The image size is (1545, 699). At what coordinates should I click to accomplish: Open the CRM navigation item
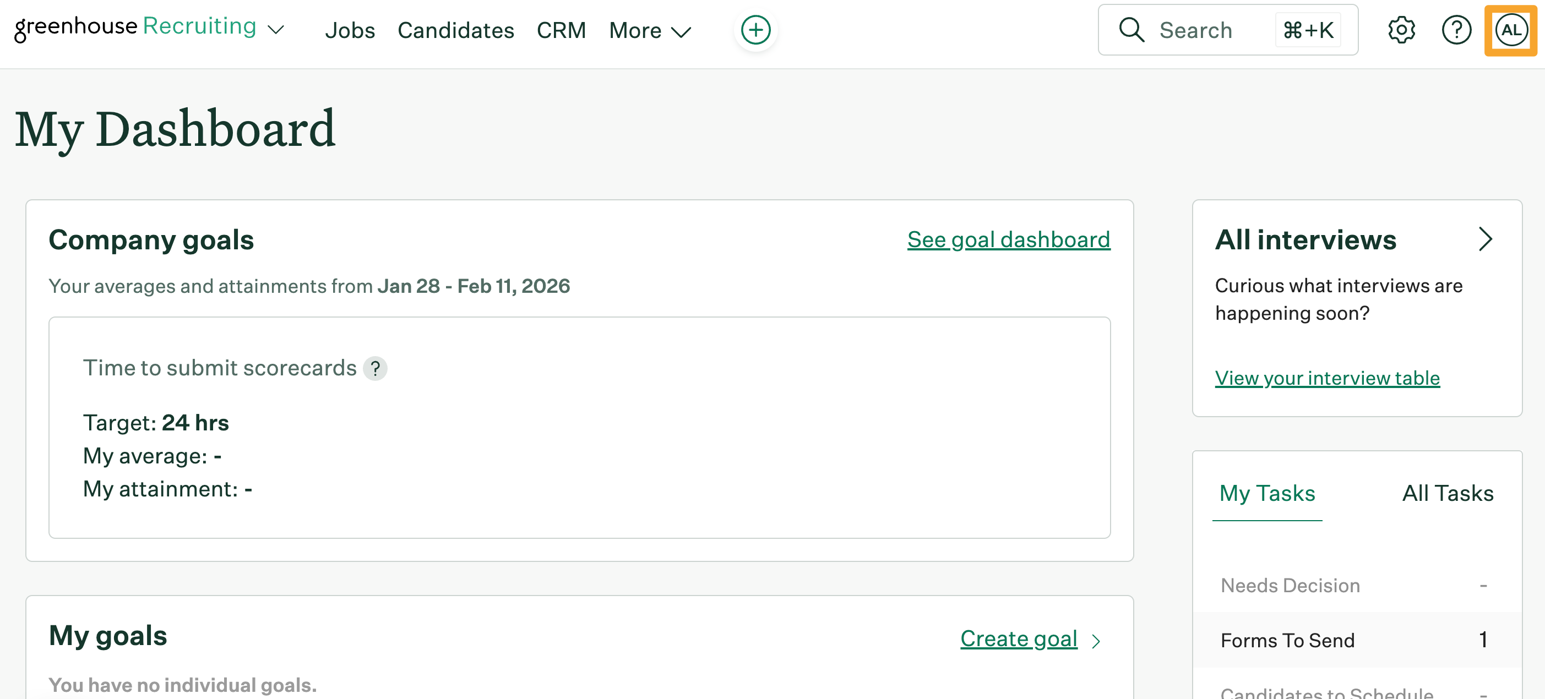coord(561,31)
